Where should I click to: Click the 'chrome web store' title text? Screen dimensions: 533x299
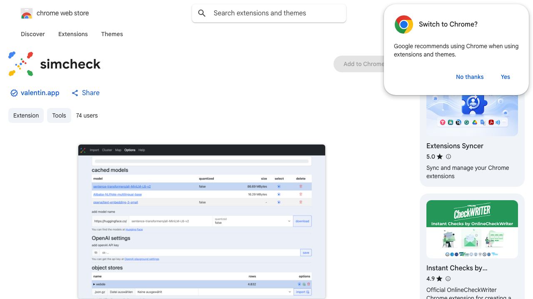63,13
